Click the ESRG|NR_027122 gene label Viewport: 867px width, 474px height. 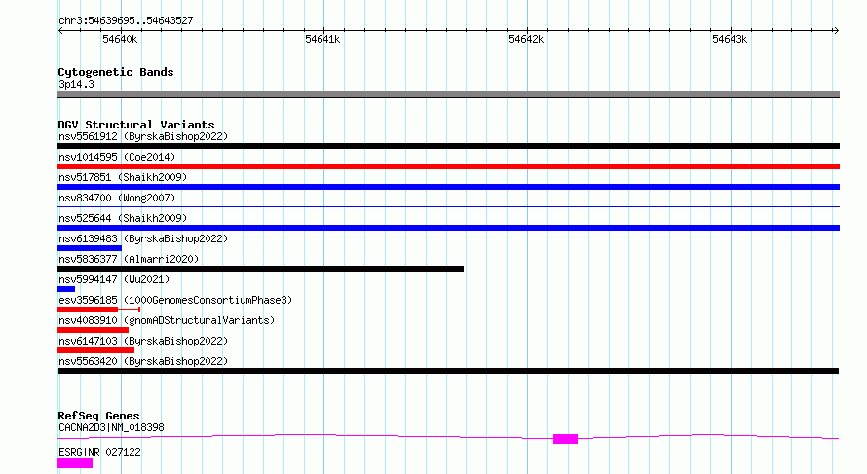coord(99,452)
